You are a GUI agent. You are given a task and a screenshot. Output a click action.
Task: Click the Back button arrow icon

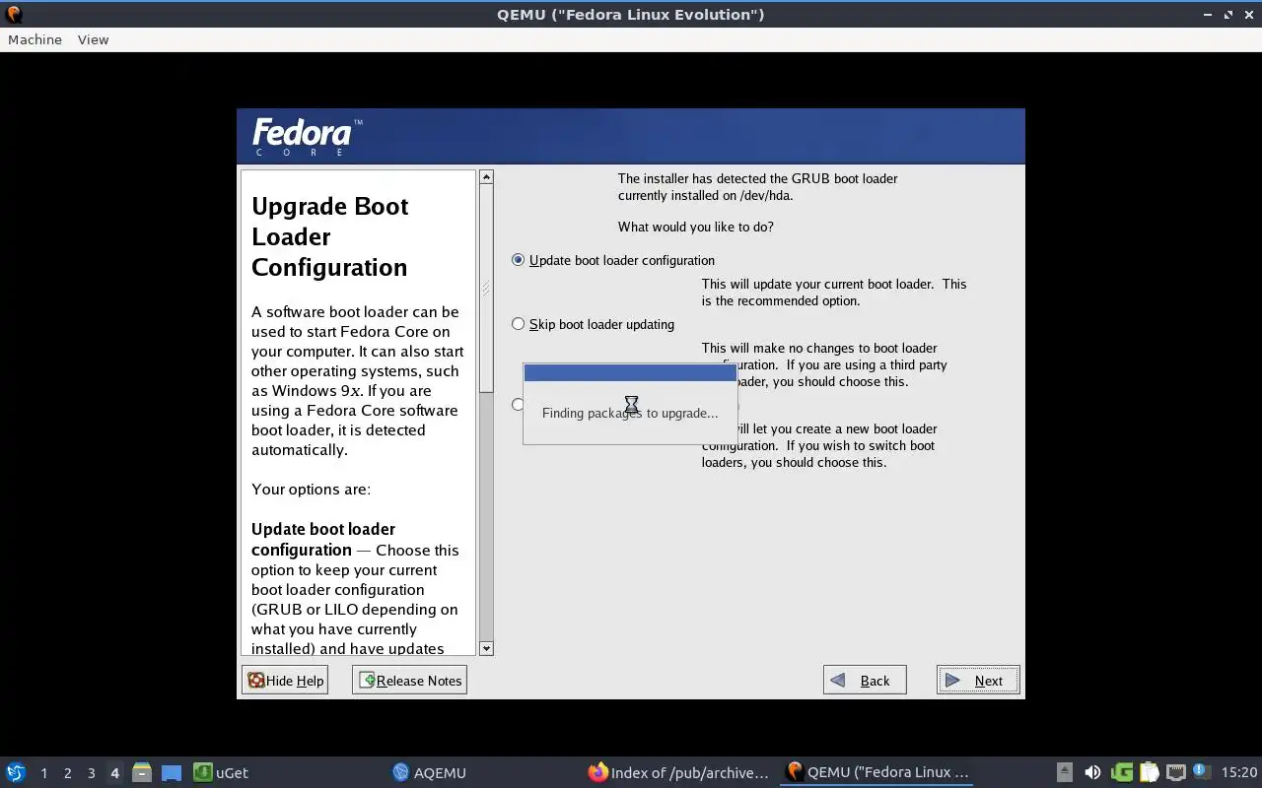(839, 681)
